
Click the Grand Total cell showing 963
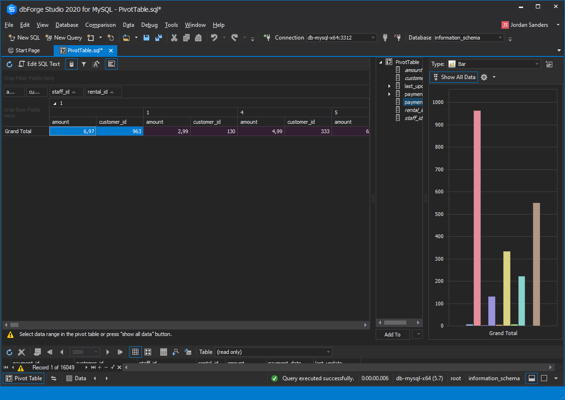120,131
